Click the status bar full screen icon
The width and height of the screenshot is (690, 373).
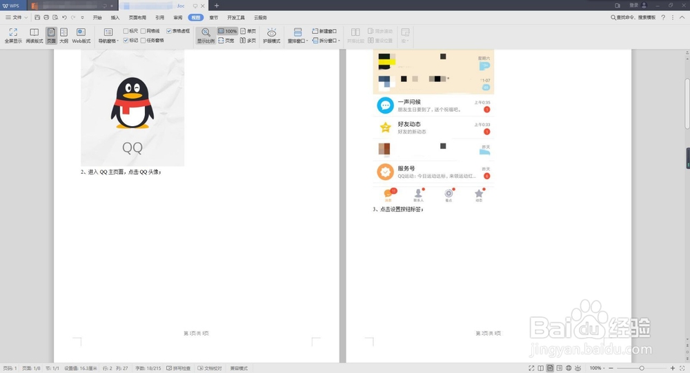tap(531, 368)
